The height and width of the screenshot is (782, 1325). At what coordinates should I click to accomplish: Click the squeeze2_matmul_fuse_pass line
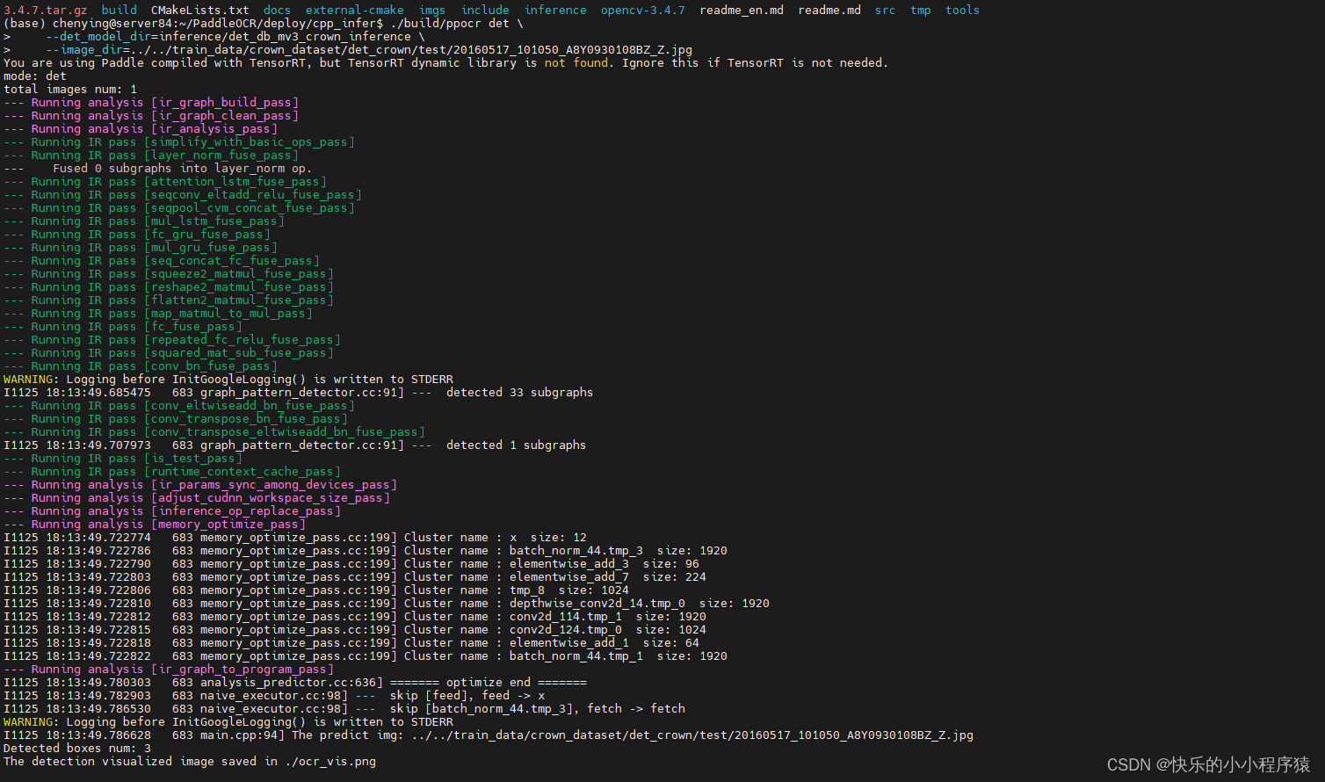tap(169, 274)
